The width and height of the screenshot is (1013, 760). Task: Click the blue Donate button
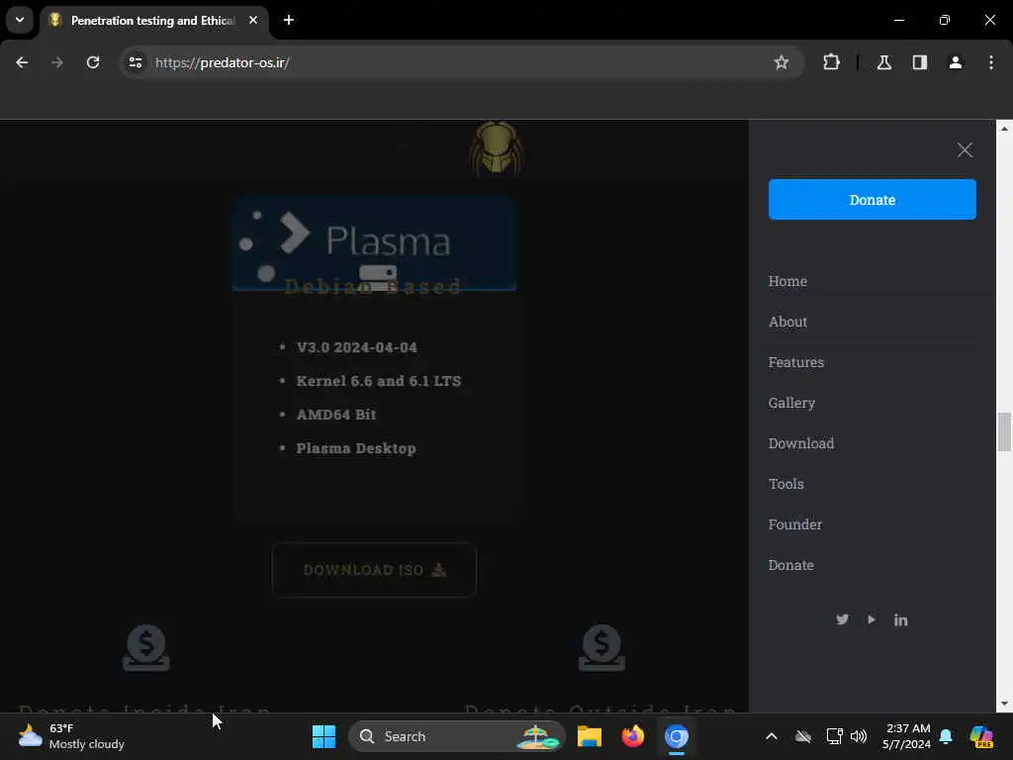click(x=873, y=200)
